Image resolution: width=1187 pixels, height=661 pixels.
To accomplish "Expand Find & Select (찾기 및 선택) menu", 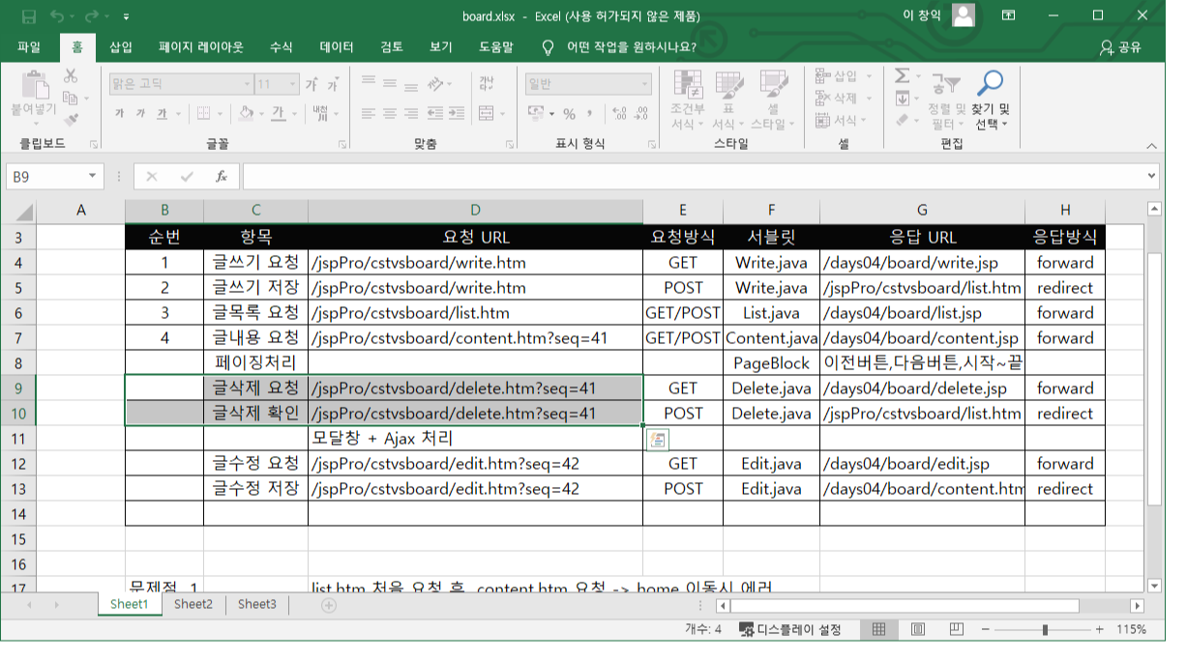I will [x=990, y=101].
